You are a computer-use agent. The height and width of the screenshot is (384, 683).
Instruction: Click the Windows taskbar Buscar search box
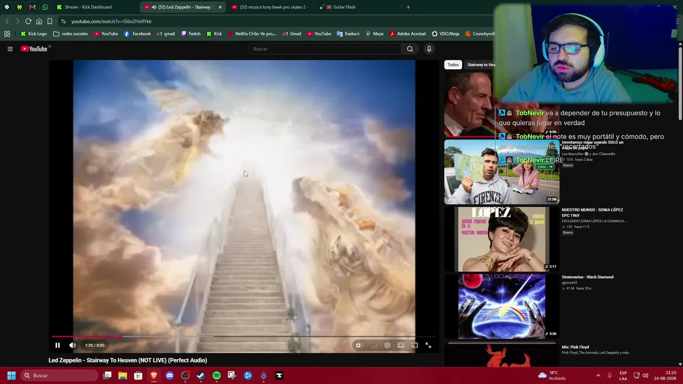60,375
